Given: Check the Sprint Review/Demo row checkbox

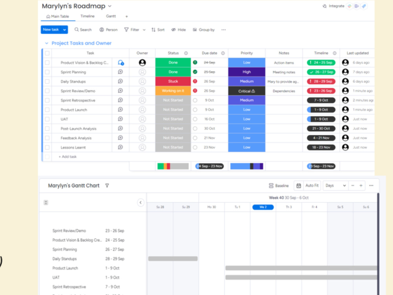Looking at the screenshot, I should point(47,91).
